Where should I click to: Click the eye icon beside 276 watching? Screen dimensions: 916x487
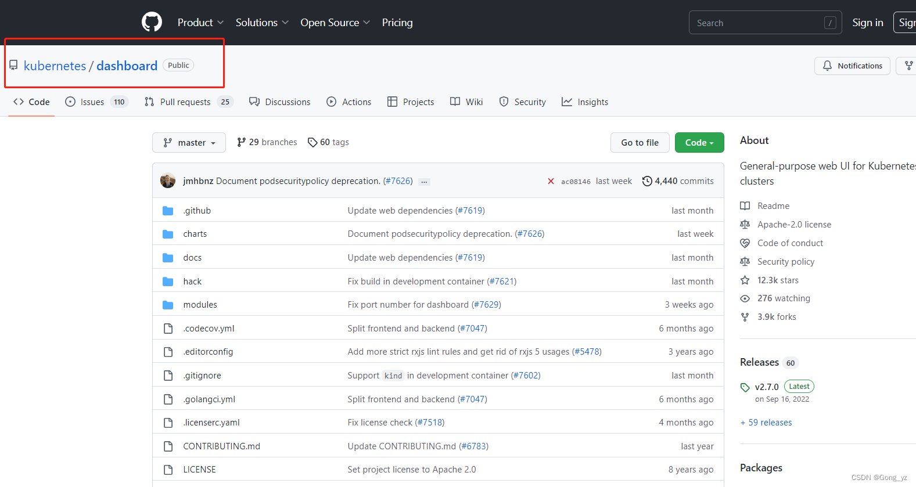pos(745,298)
